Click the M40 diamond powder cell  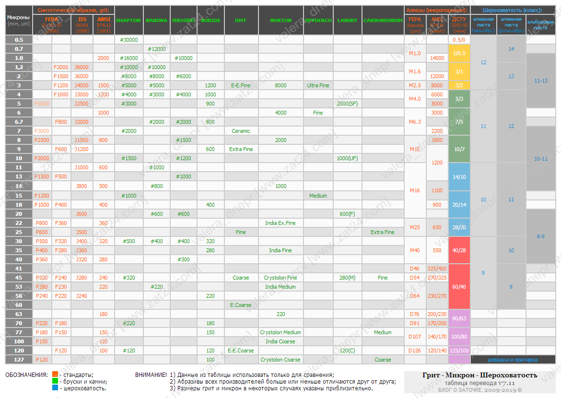415,250
